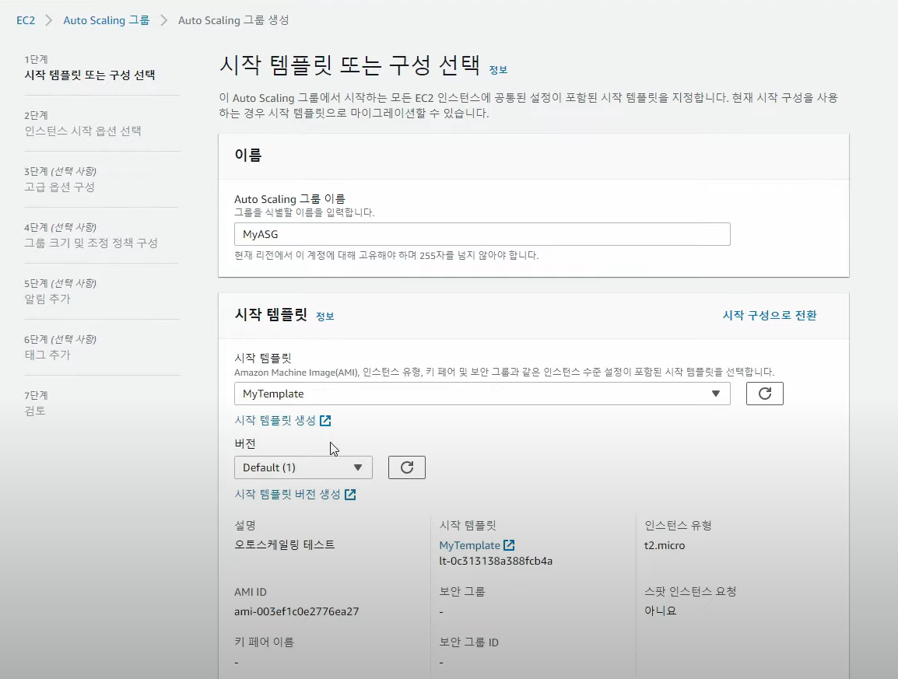Select step 6 태그 추가

47,355
